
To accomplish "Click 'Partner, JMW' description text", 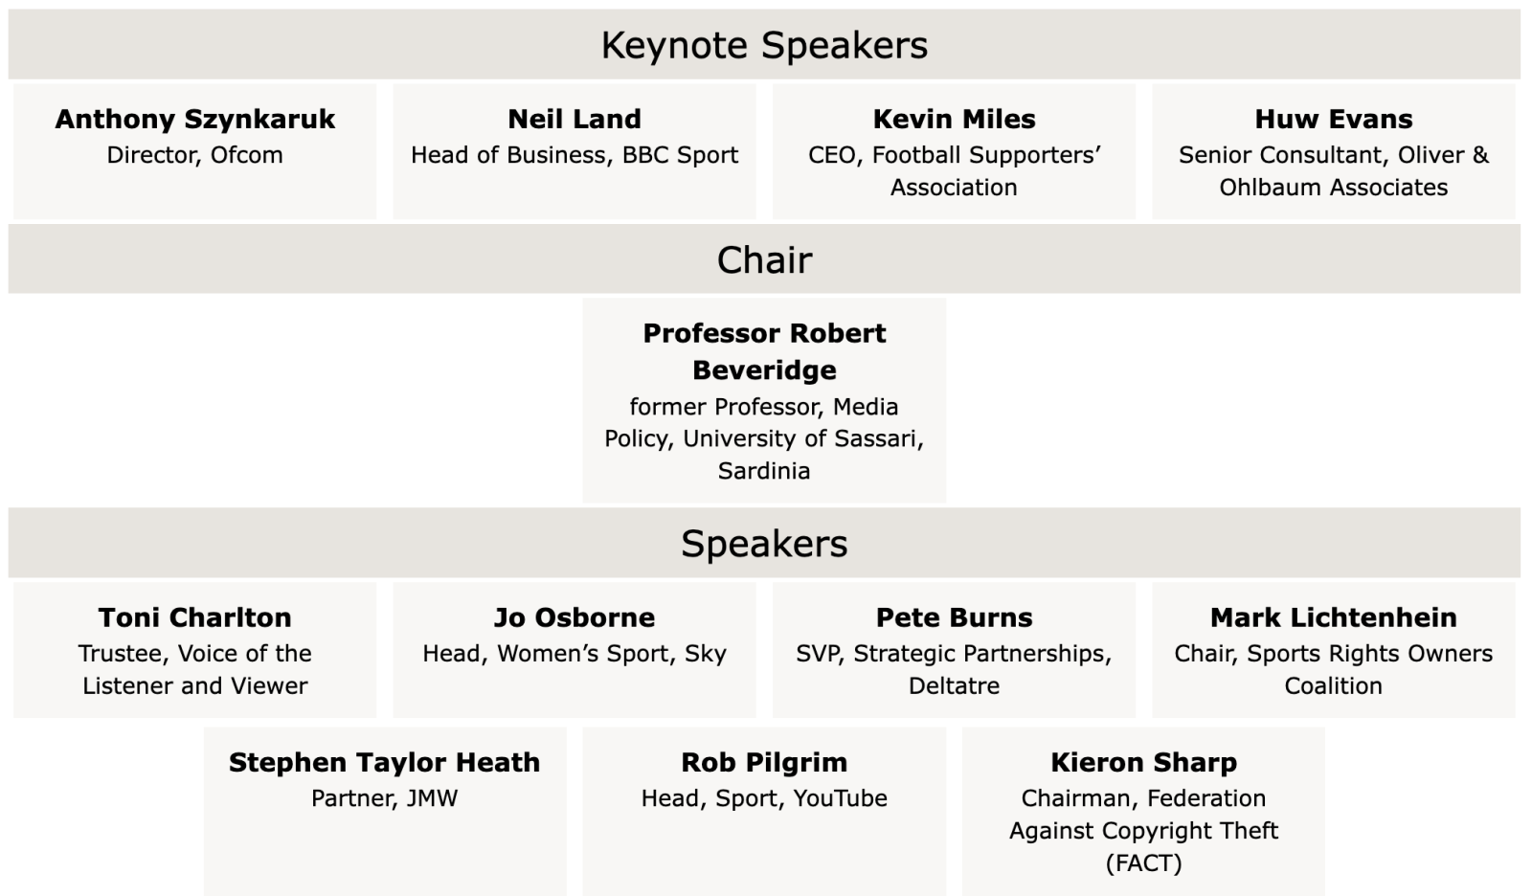I will tap(385, 798).
